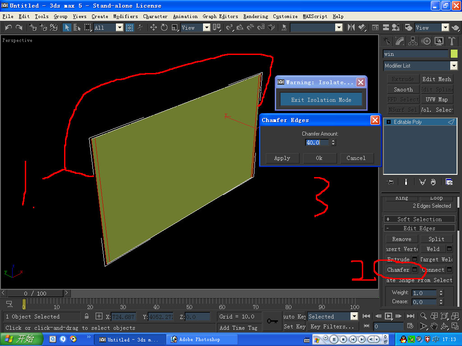Open the Render Scene icon

409,27
